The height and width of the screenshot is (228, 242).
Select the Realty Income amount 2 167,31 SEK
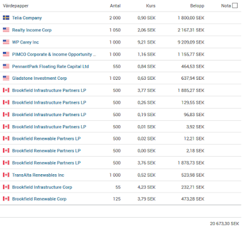191,30
